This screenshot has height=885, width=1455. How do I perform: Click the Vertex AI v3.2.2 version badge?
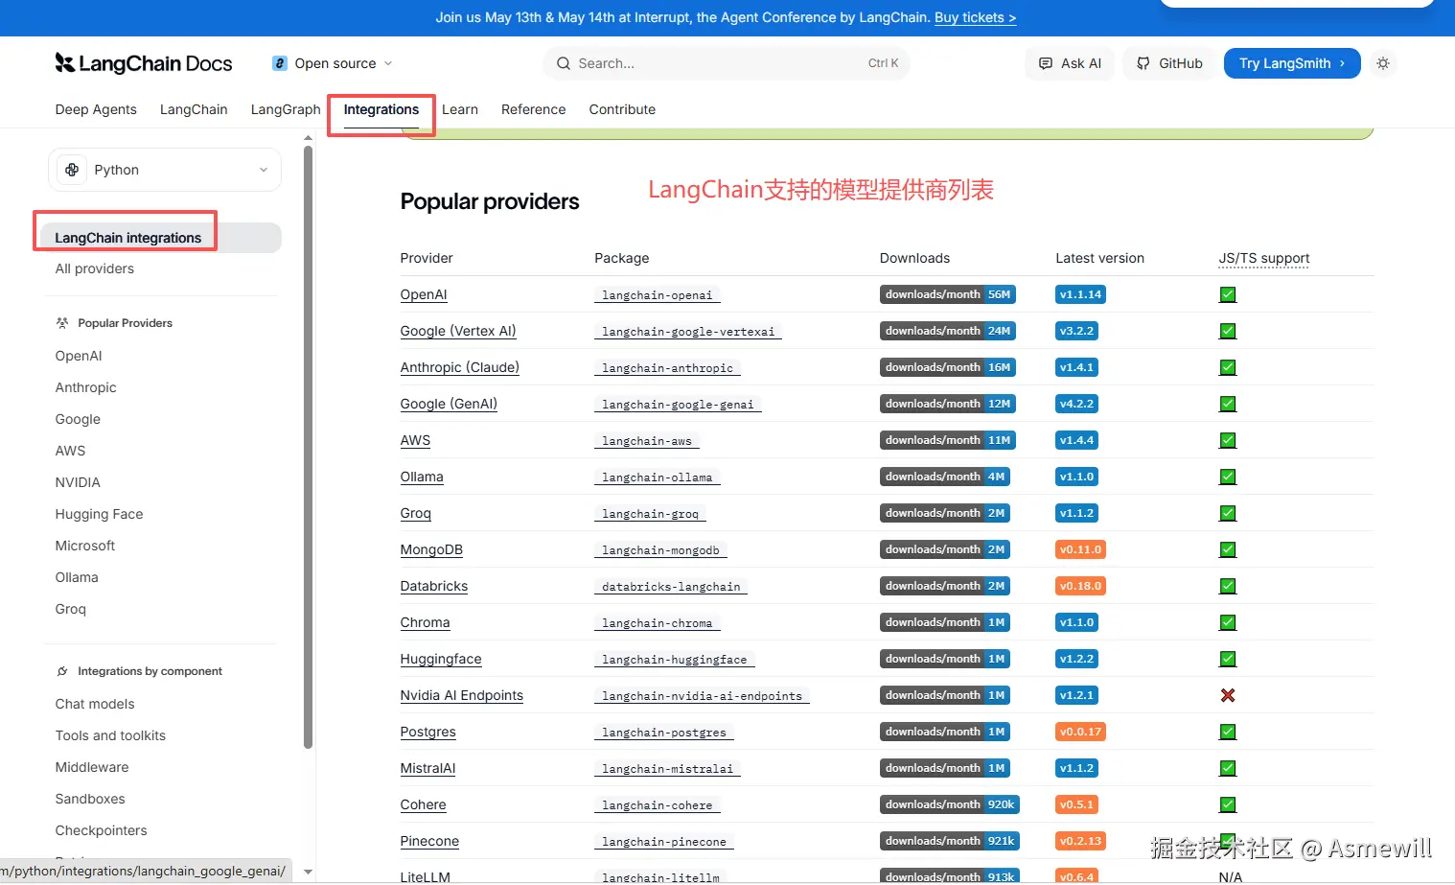click(1076, 331)
